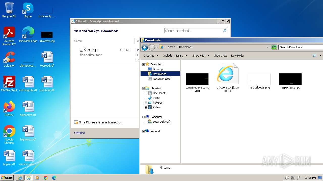Viewport: 323px width, 181px height.
Task: Open Chrome from the taskbar
Action: click(46, 178)
